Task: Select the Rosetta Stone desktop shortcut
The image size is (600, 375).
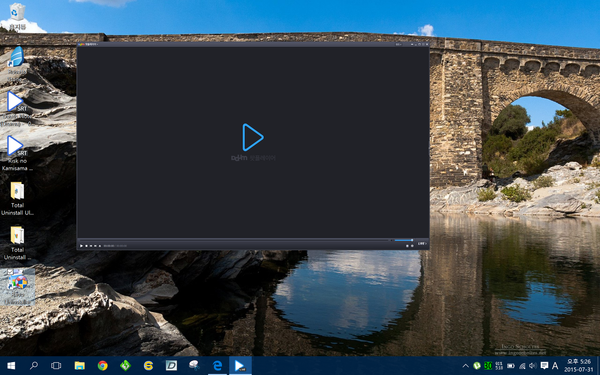Action: click(x=17, y=63)
